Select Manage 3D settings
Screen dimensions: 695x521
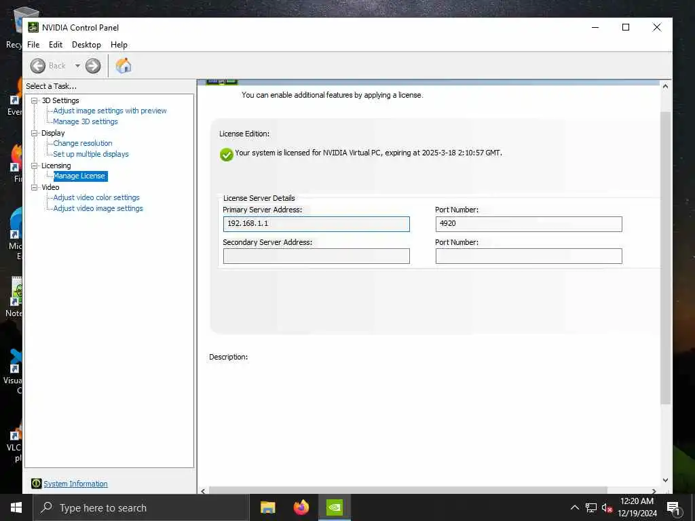coord(86,121)
